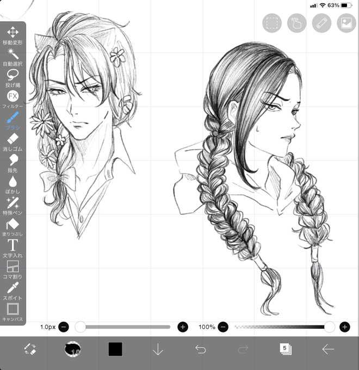Check the battery indicator in status bar
This screenshot has height=370, width=359.
(346, 5)
